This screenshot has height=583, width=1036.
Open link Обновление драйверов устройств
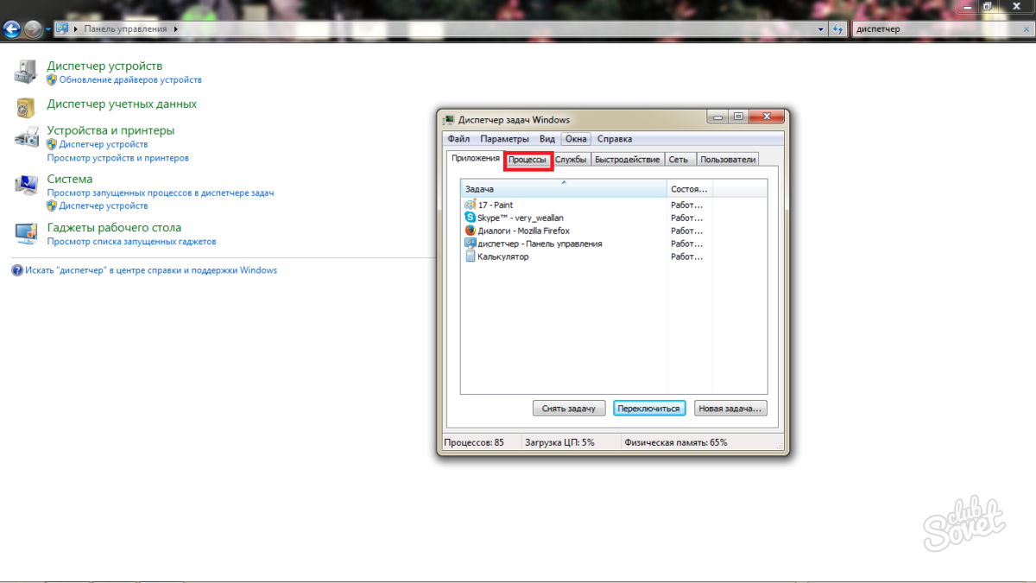click(130, 79)
